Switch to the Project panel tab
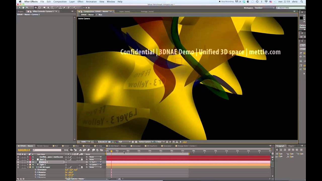The width and height of the screenshot is (322, 181). [x=21, y=11]
